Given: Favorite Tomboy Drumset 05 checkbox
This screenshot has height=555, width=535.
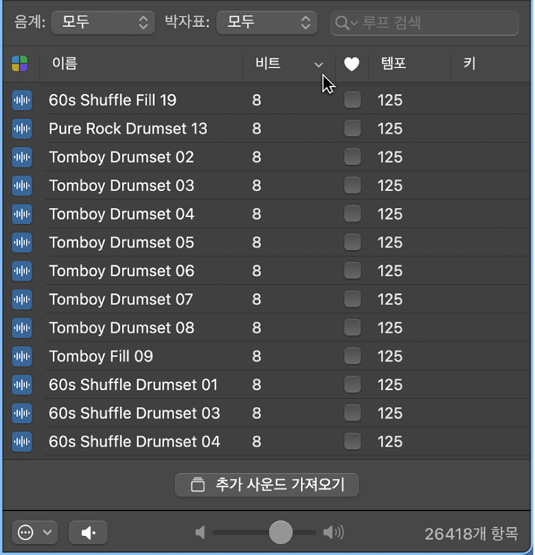Looking at the screenshot, I should tap(352, 242).
